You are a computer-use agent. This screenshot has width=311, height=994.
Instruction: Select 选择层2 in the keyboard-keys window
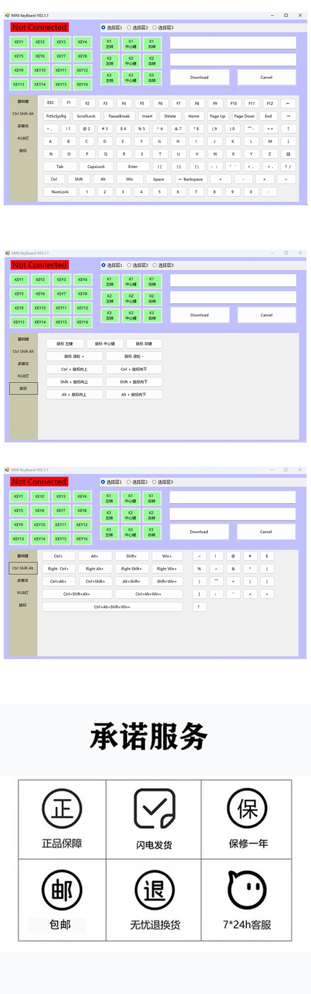click(137, 27)
